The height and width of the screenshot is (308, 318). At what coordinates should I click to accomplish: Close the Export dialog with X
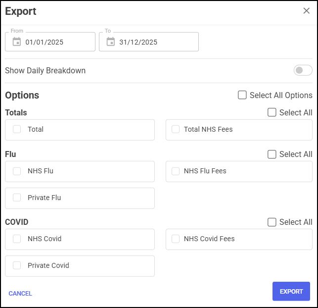(x=306, y=11)
